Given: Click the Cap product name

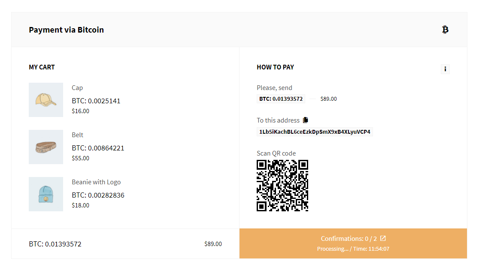Looking at the screenshot, I should [77, 88].
